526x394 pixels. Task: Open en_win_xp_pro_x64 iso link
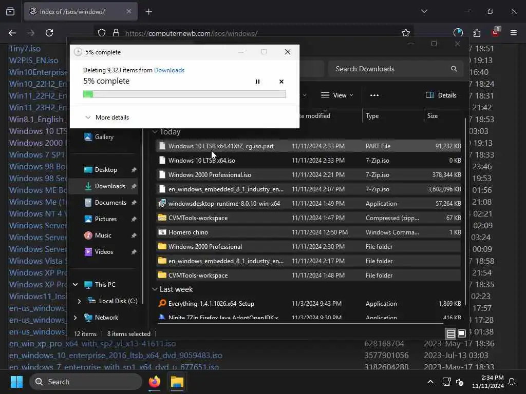coord(92,344)
